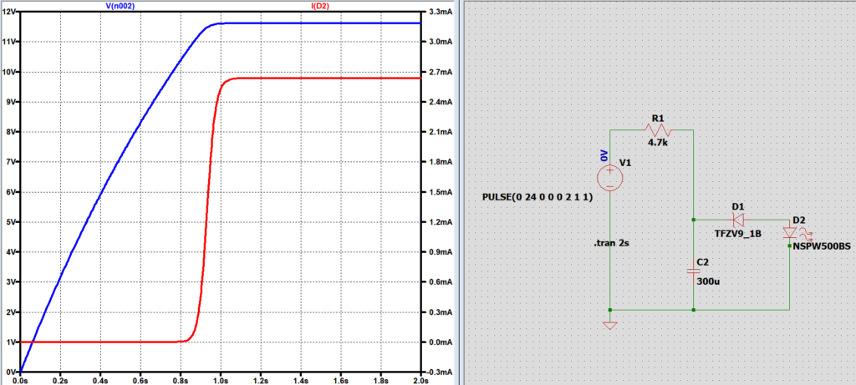Click the 2.7mA right axis label
Image resolution: width=856 pixels, height=385 pixels.
click(441, 72)
